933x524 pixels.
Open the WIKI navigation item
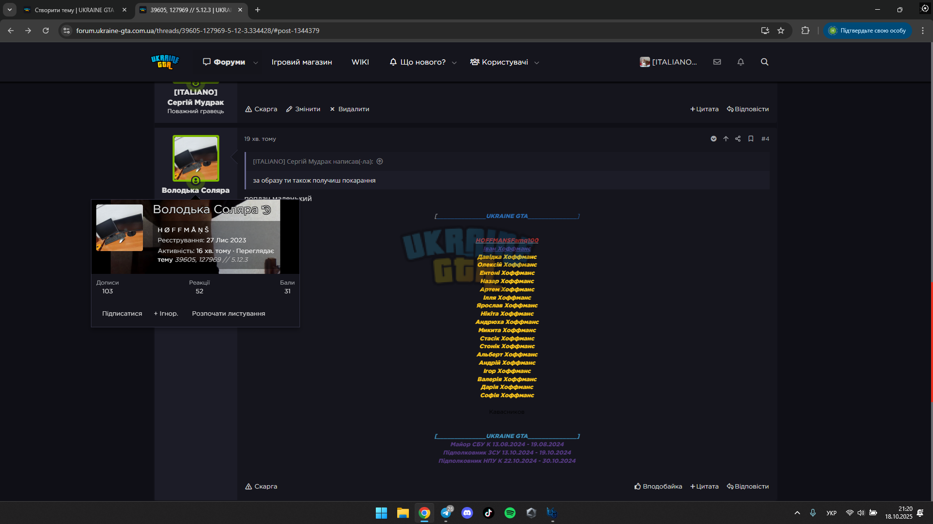tap(360, 62)
